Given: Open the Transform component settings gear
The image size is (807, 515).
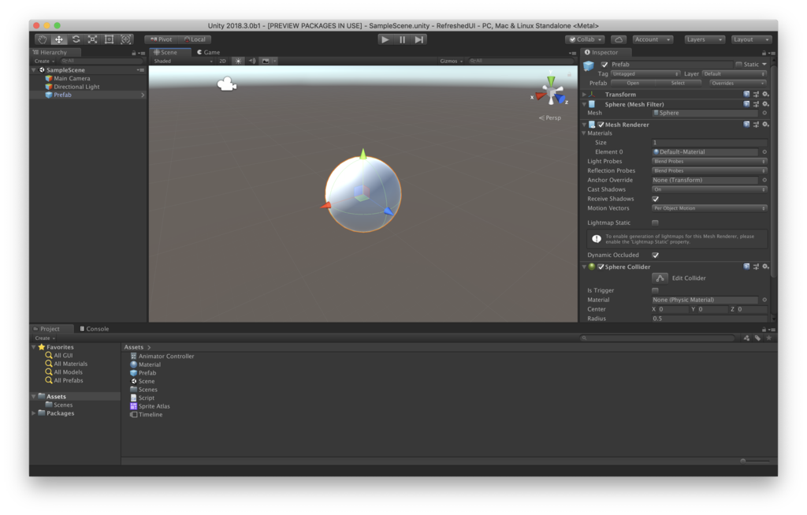Looking at the screenshot, I should [x=765, y=94].
